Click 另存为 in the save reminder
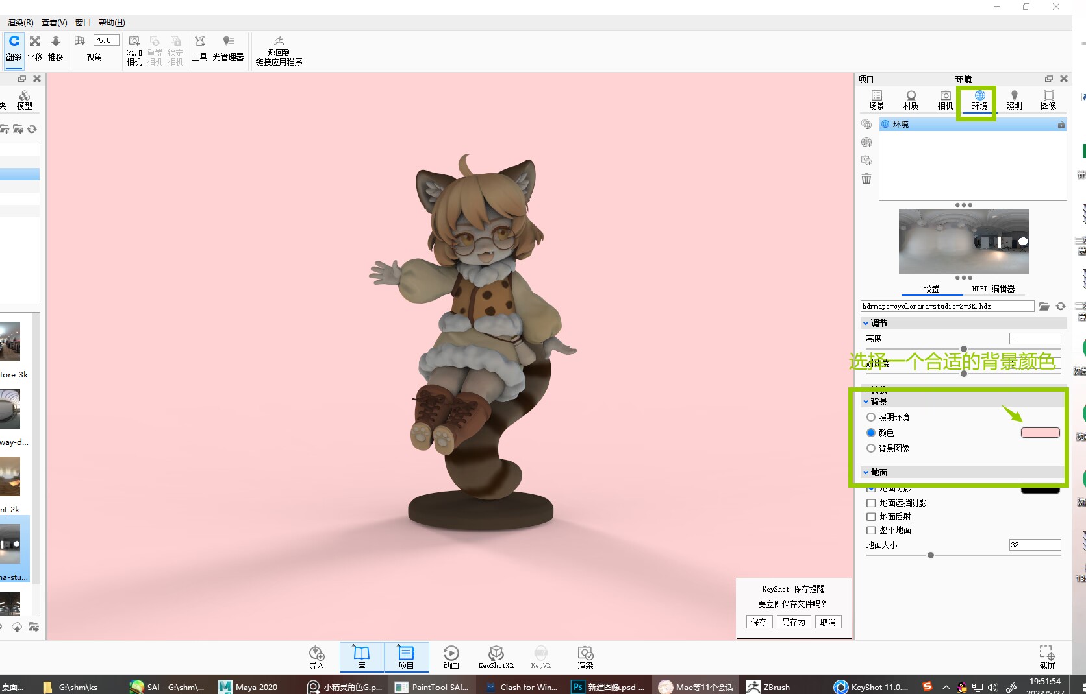Image resolution: width=1086 pixels, height=694 pixels. (794, 622)
